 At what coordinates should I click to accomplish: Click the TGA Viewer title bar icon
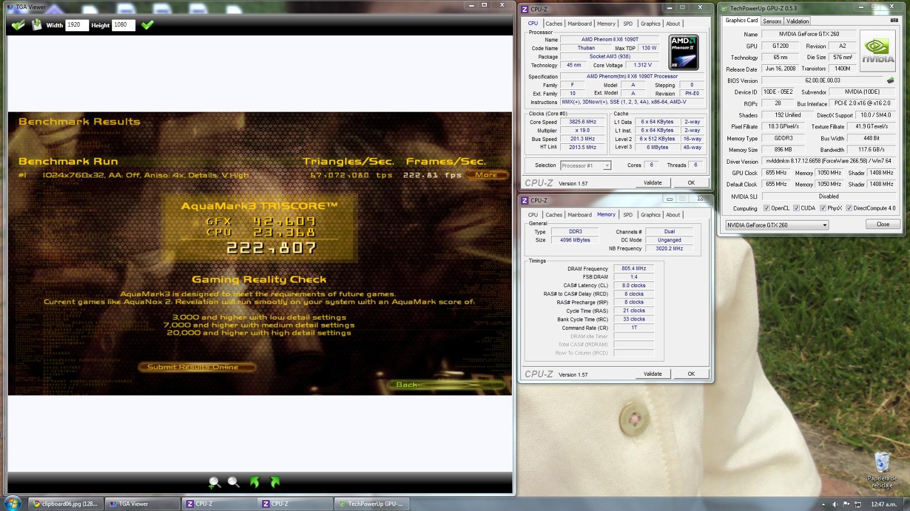(x=10, y=7)
